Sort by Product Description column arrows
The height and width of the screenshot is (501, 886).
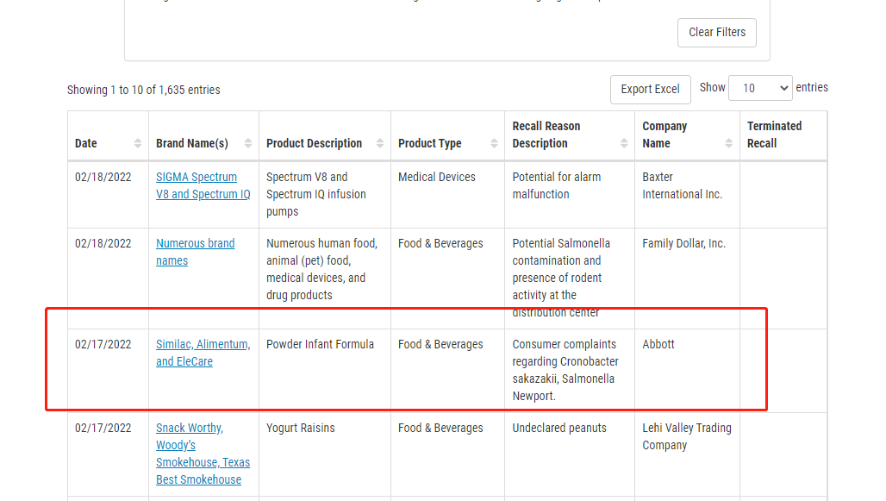pyautogui.click(x=380, y=144)
